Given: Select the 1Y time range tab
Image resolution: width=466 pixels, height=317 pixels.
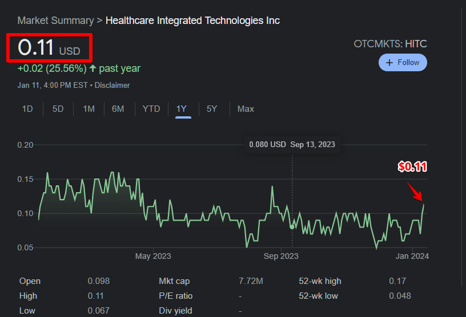Looking at the screenshot, I should [182, 109].
